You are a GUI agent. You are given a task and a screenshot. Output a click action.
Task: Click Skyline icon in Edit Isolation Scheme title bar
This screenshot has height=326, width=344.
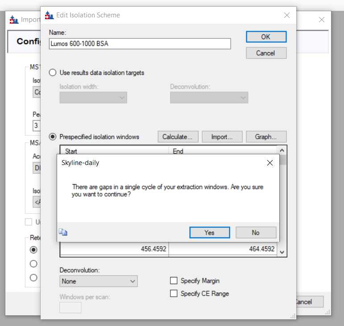[x=49, y=15]
